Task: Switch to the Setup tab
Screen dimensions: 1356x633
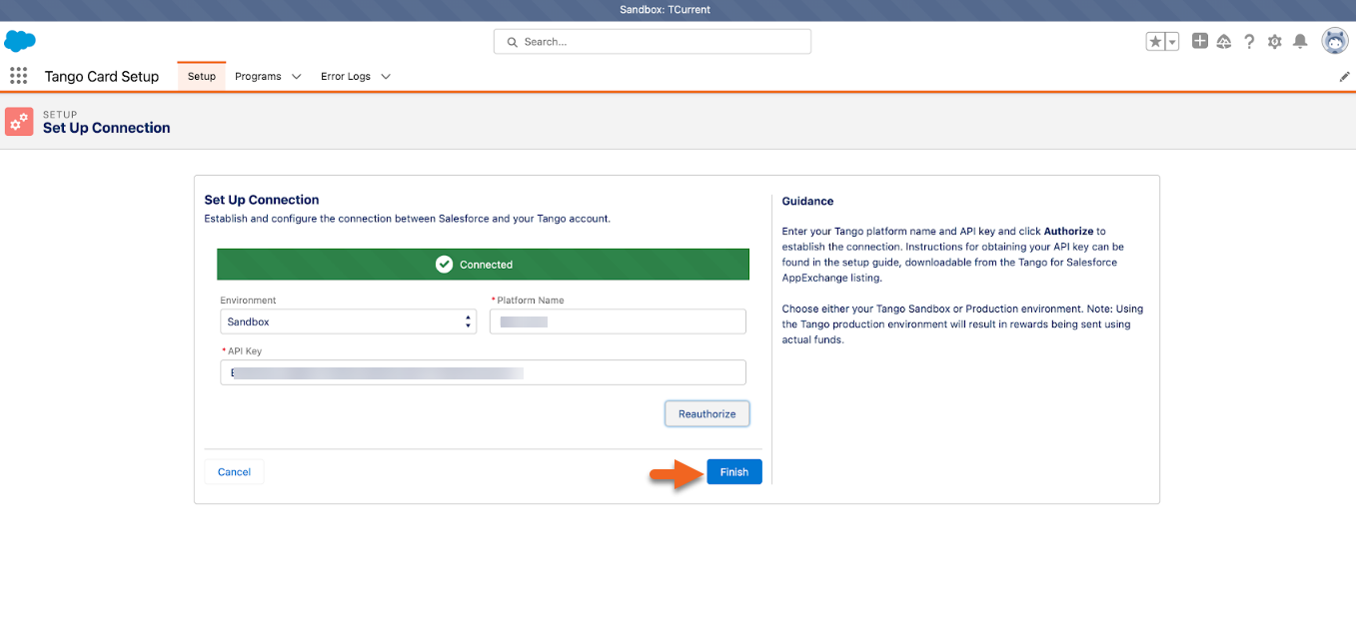Action: [200, 75]
